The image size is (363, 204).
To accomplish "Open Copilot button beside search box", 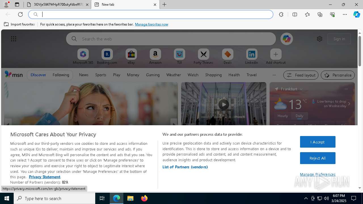I will pyautogui.click(x=286, y=39).
